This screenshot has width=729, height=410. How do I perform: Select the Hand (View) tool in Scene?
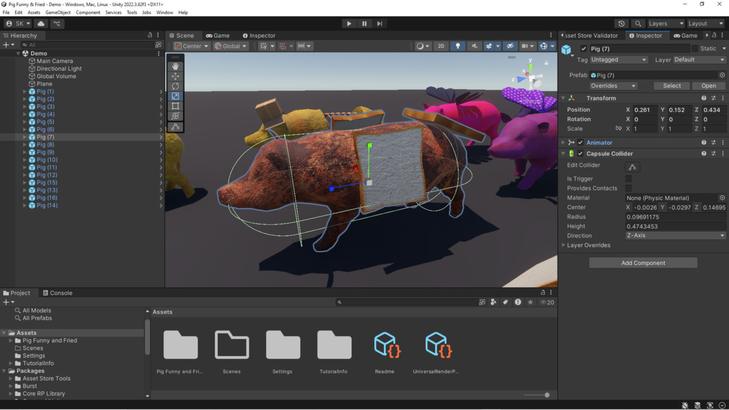[x=176, y=66]
